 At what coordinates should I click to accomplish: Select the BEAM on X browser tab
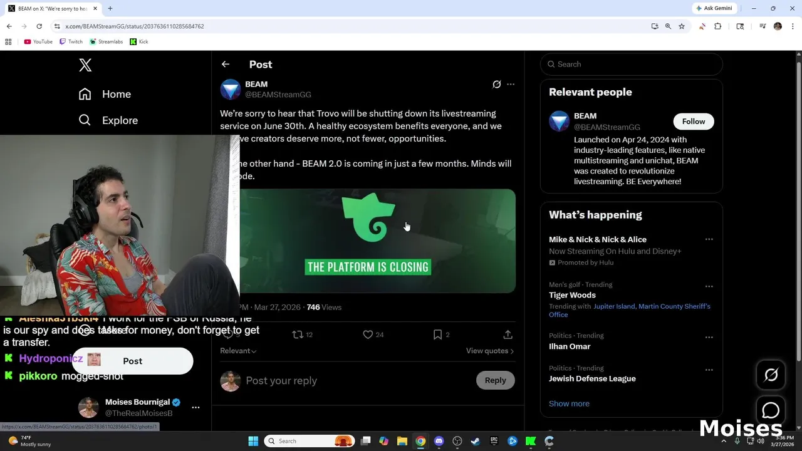[52, 9]
